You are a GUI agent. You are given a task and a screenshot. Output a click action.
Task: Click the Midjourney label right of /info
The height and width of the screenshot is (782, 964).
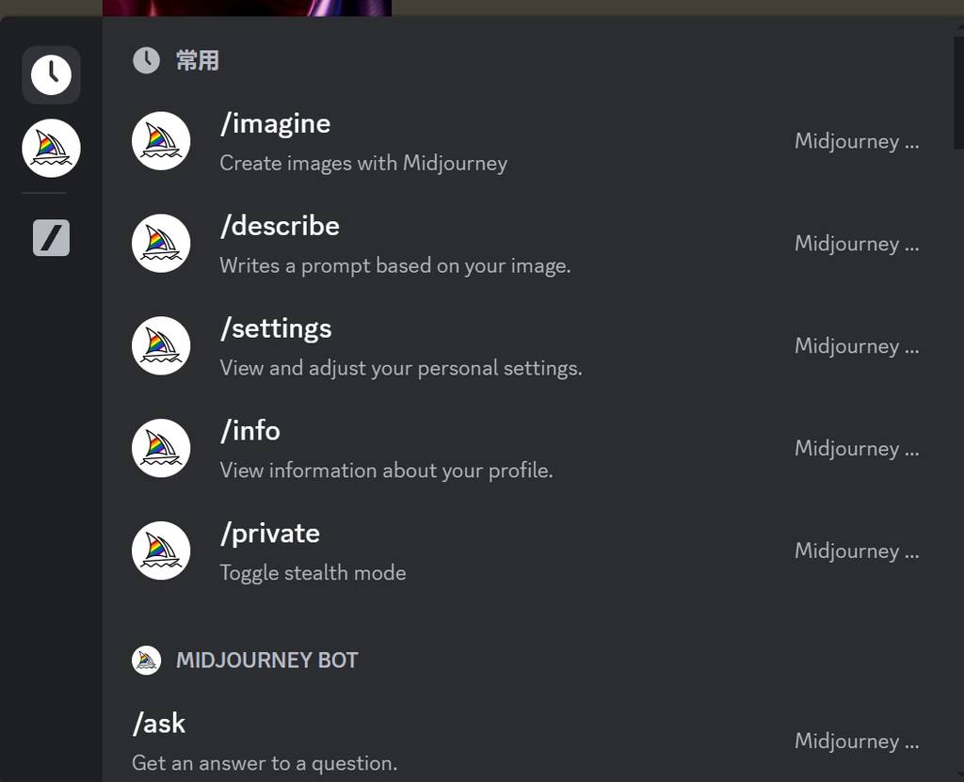pos(856,449)
